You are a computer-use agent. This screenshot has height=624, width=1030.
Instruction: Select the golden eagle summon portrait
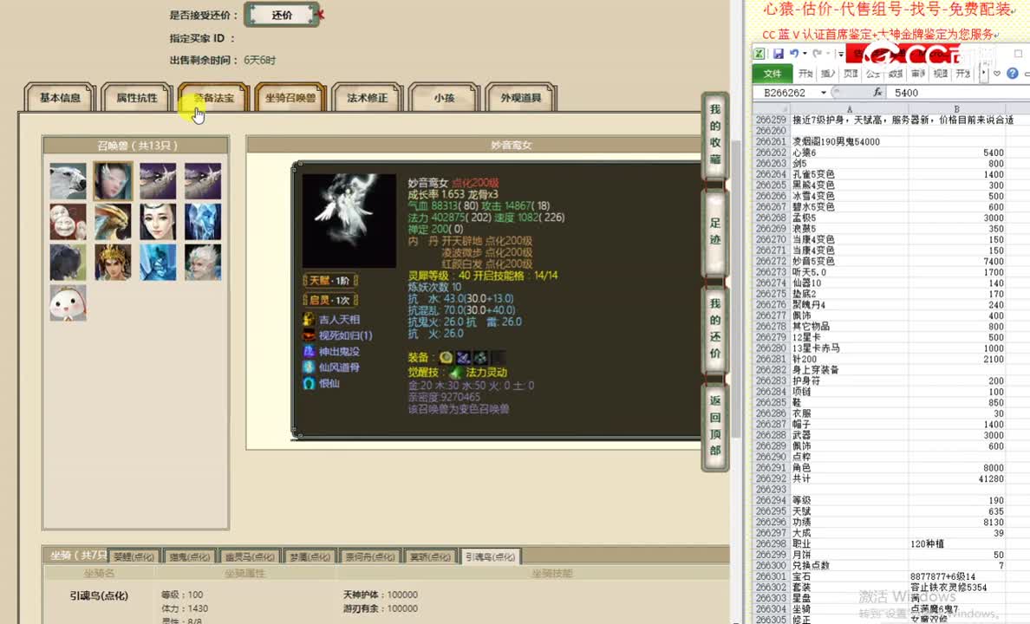[x=113, y=222]
